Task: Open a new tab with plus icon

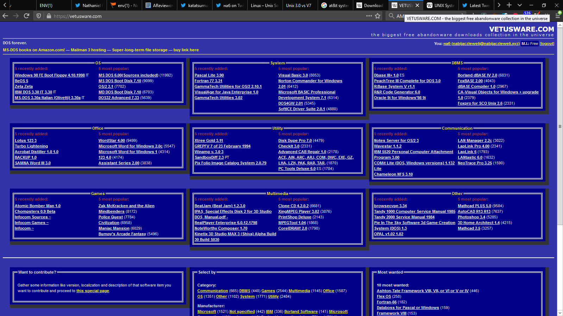Action: tap(509, 5)
